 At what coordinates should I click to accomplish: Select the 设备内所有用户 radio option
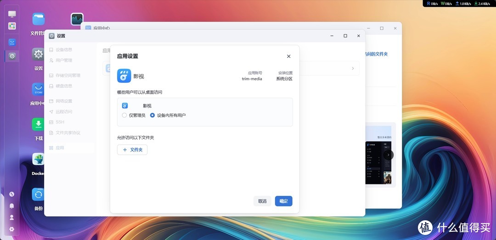click(x=152, y=116)
